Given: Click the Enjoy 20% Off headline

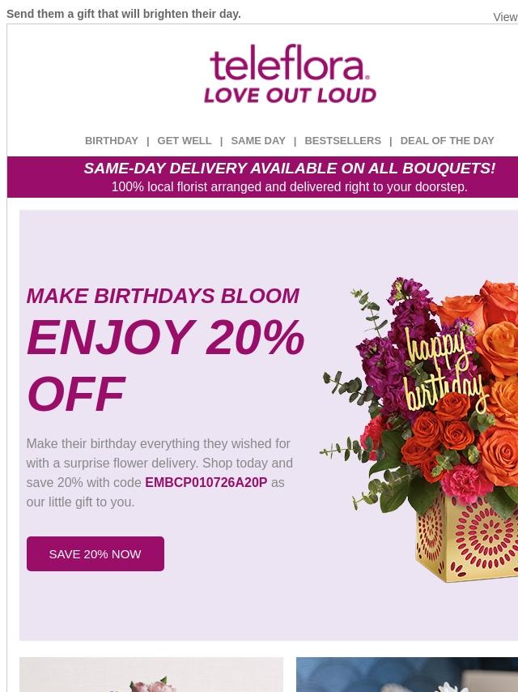Looking at the screenshot, I should [165, 365].
